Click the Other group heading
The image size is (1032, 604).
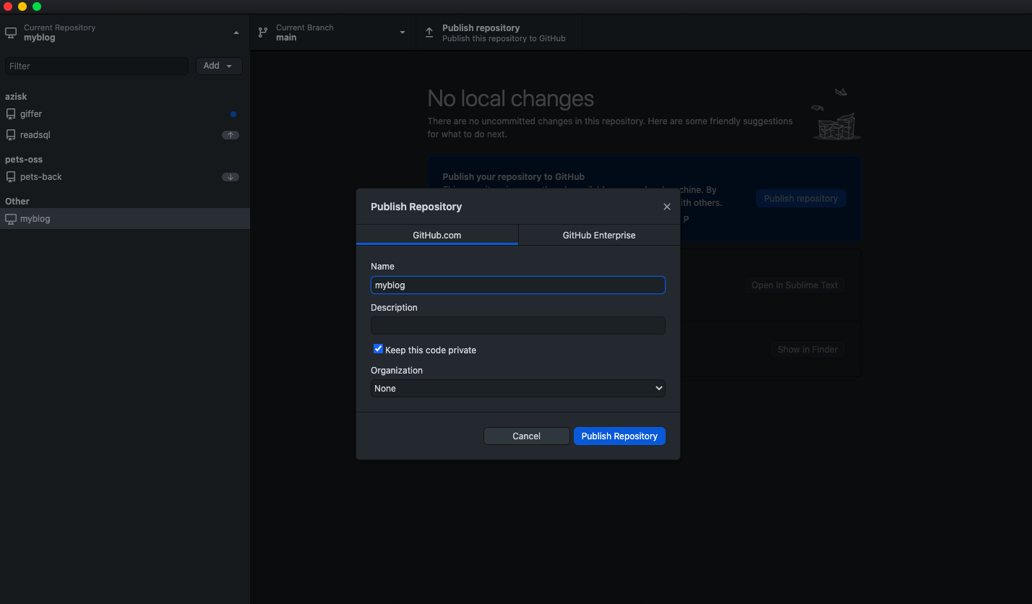coord(17,202)
